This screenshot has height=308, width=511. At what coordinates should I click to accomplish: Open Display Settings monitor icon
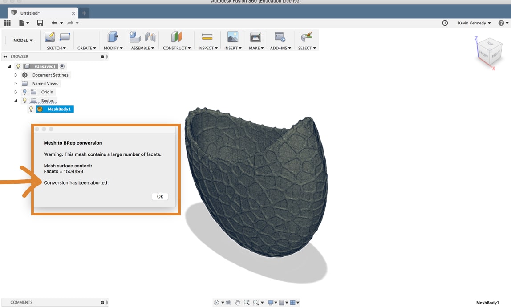pyautogui.click(x=271, y=303)
